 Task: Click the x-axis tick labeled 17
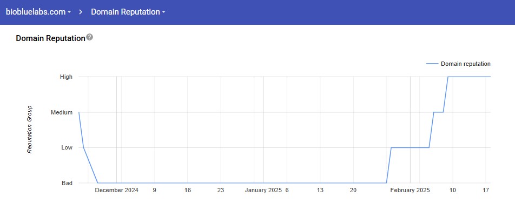pos(486,190)
